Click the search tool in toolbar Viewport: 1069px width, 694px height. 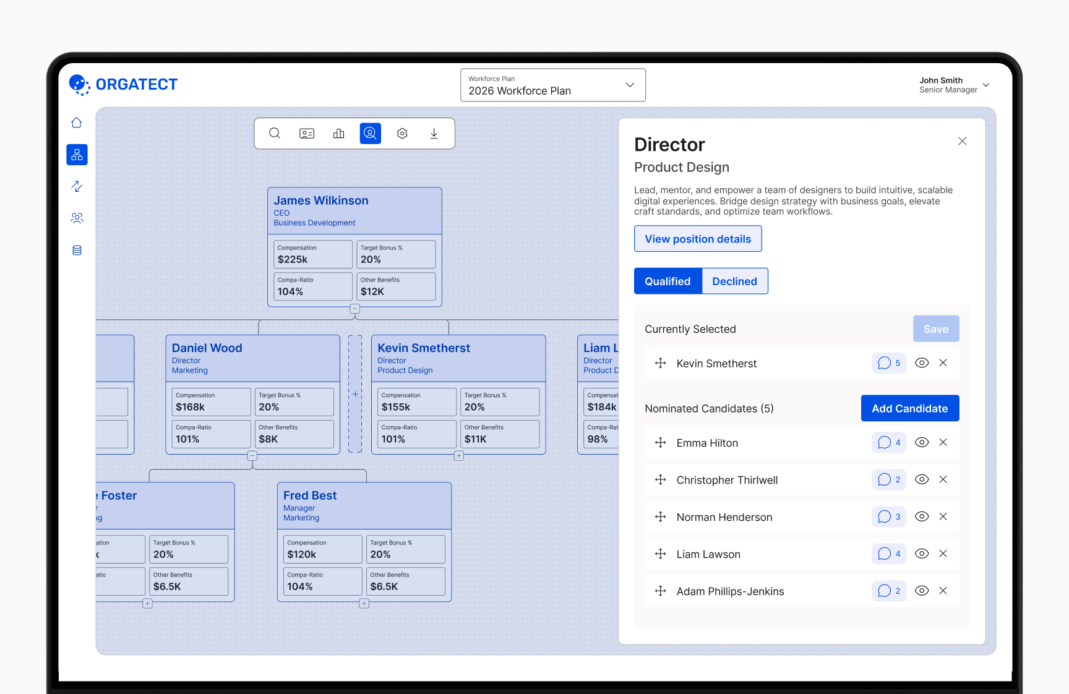click(275, 134)
